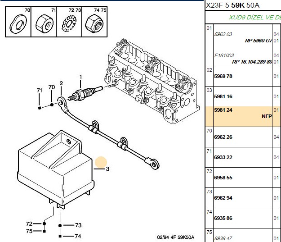Select part number 6933 22
281x242 pixels.
pyautogui.click(x=223, y=157)
